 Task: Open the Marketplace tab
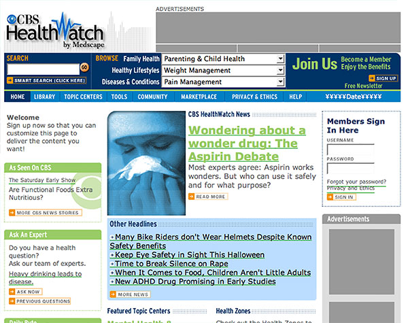[199, 97]
